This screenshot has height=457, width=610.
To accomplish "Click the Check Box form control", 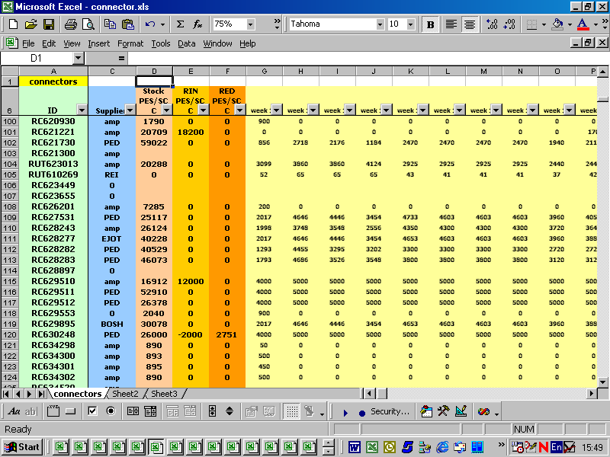I will click(92, 411).
